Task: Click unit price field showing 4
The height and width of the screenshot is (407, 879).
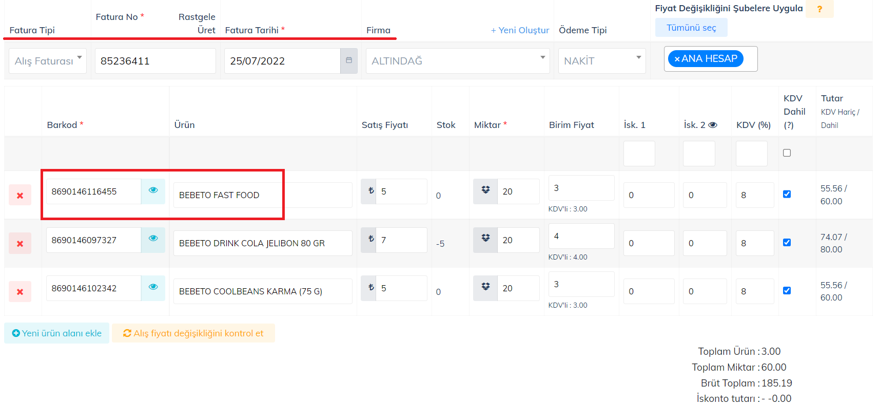Action: [x=581, y=236]
